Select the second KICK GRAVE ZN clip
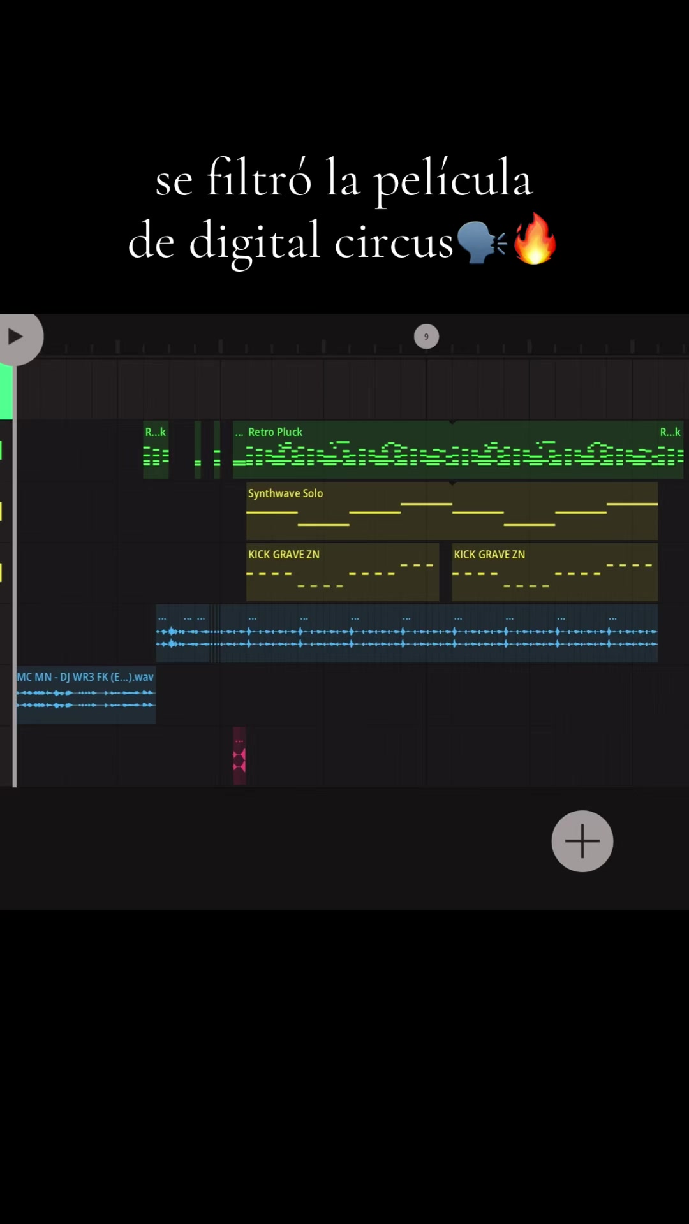 (x=554, y=572)
